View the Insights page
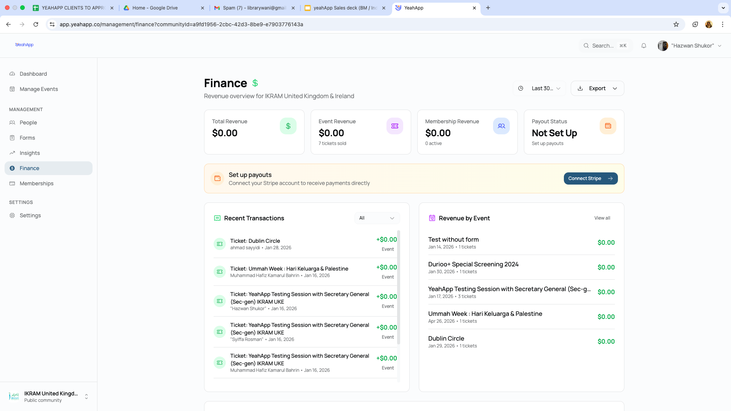Viewport: 731px width, 411px height. tap(30, 153)
